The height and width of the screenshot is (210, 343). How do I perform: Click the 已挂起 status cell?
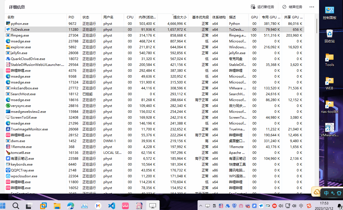tap(87, 94)
